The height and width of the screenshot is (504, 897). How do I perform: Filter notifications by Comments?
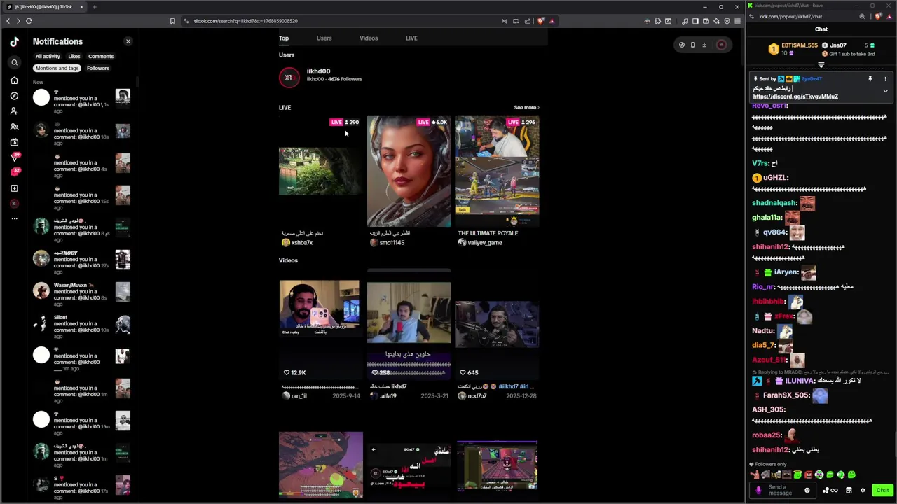tap(101, 56)
